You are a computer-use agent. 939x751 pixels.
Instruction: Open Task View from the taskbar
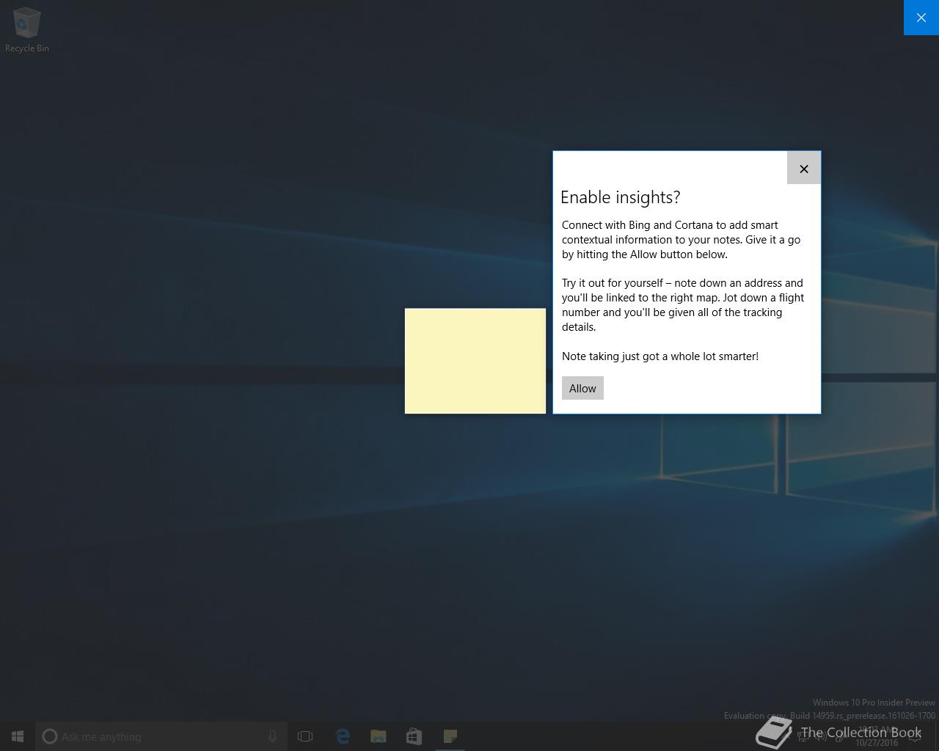tap(305, 736)
